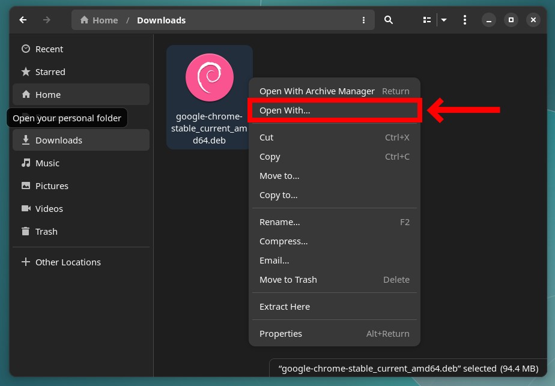Select Downloads in the sidebar
This screenshot has height=386, width=555.
point(81,140)
